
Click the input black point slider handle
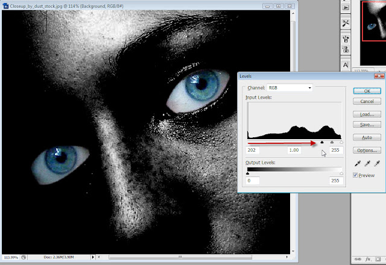click(322, 142)
